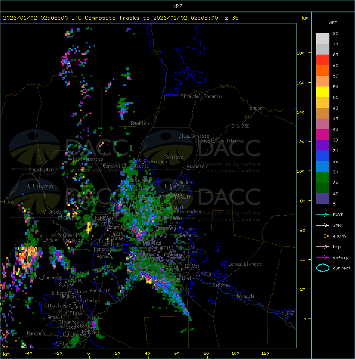
Task: Select the yellow eburn arrow in the legend
Action: [x=323, y=236]
